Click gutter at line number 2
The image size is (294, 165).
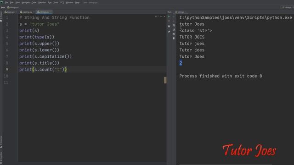[x=7, y=24]
